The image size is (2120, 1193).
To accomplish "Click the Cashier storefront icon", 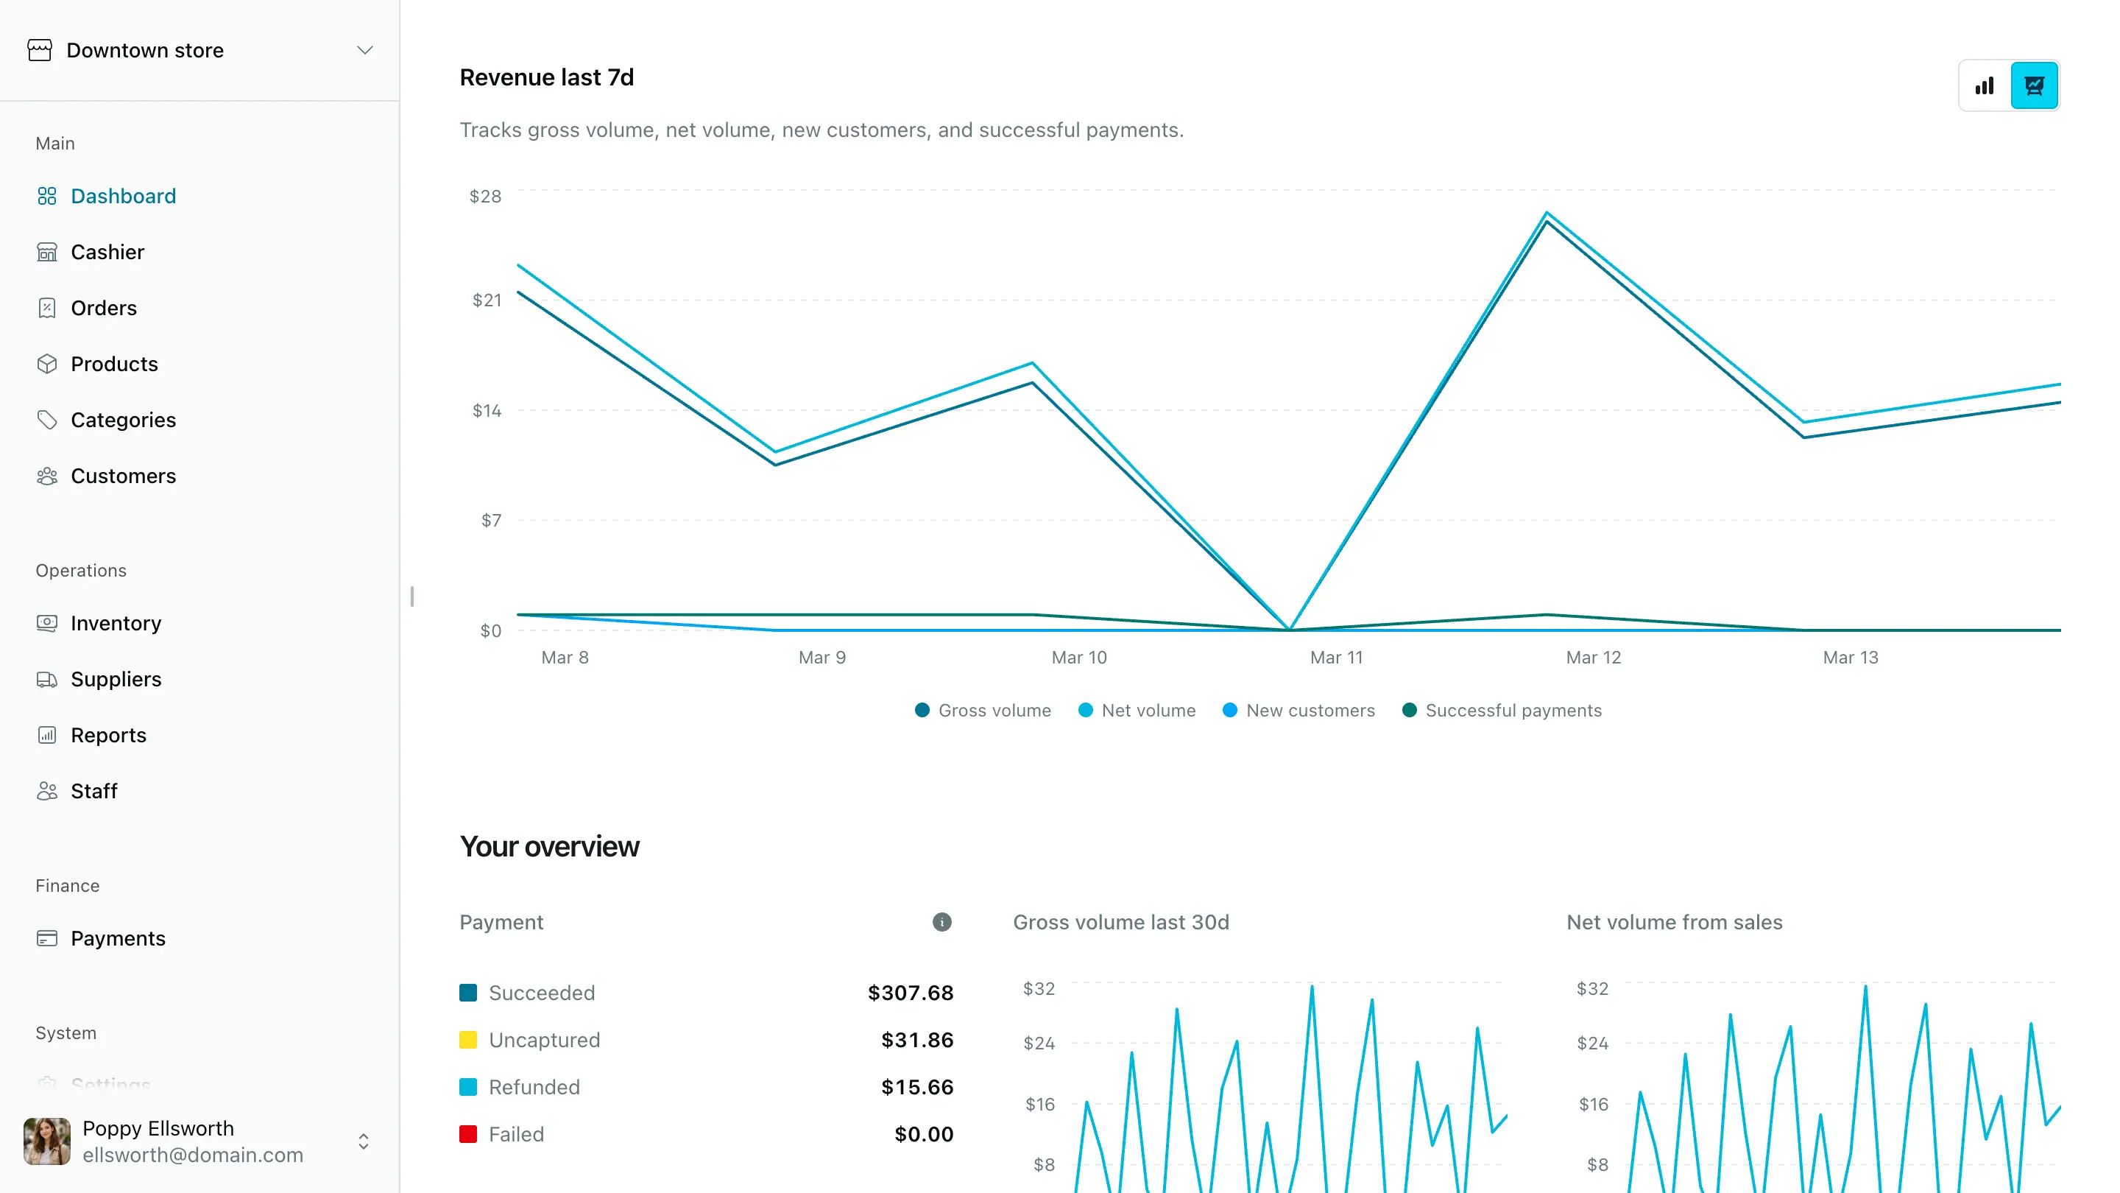I will (47, 252).
